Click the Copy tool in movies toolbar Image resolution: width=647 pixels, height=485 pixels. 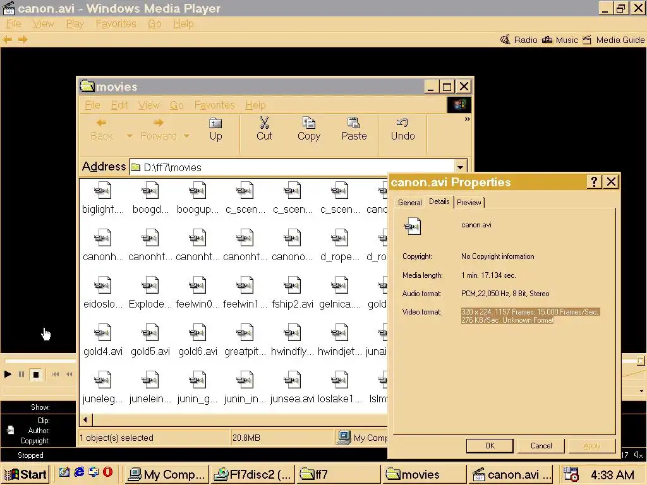309,129
